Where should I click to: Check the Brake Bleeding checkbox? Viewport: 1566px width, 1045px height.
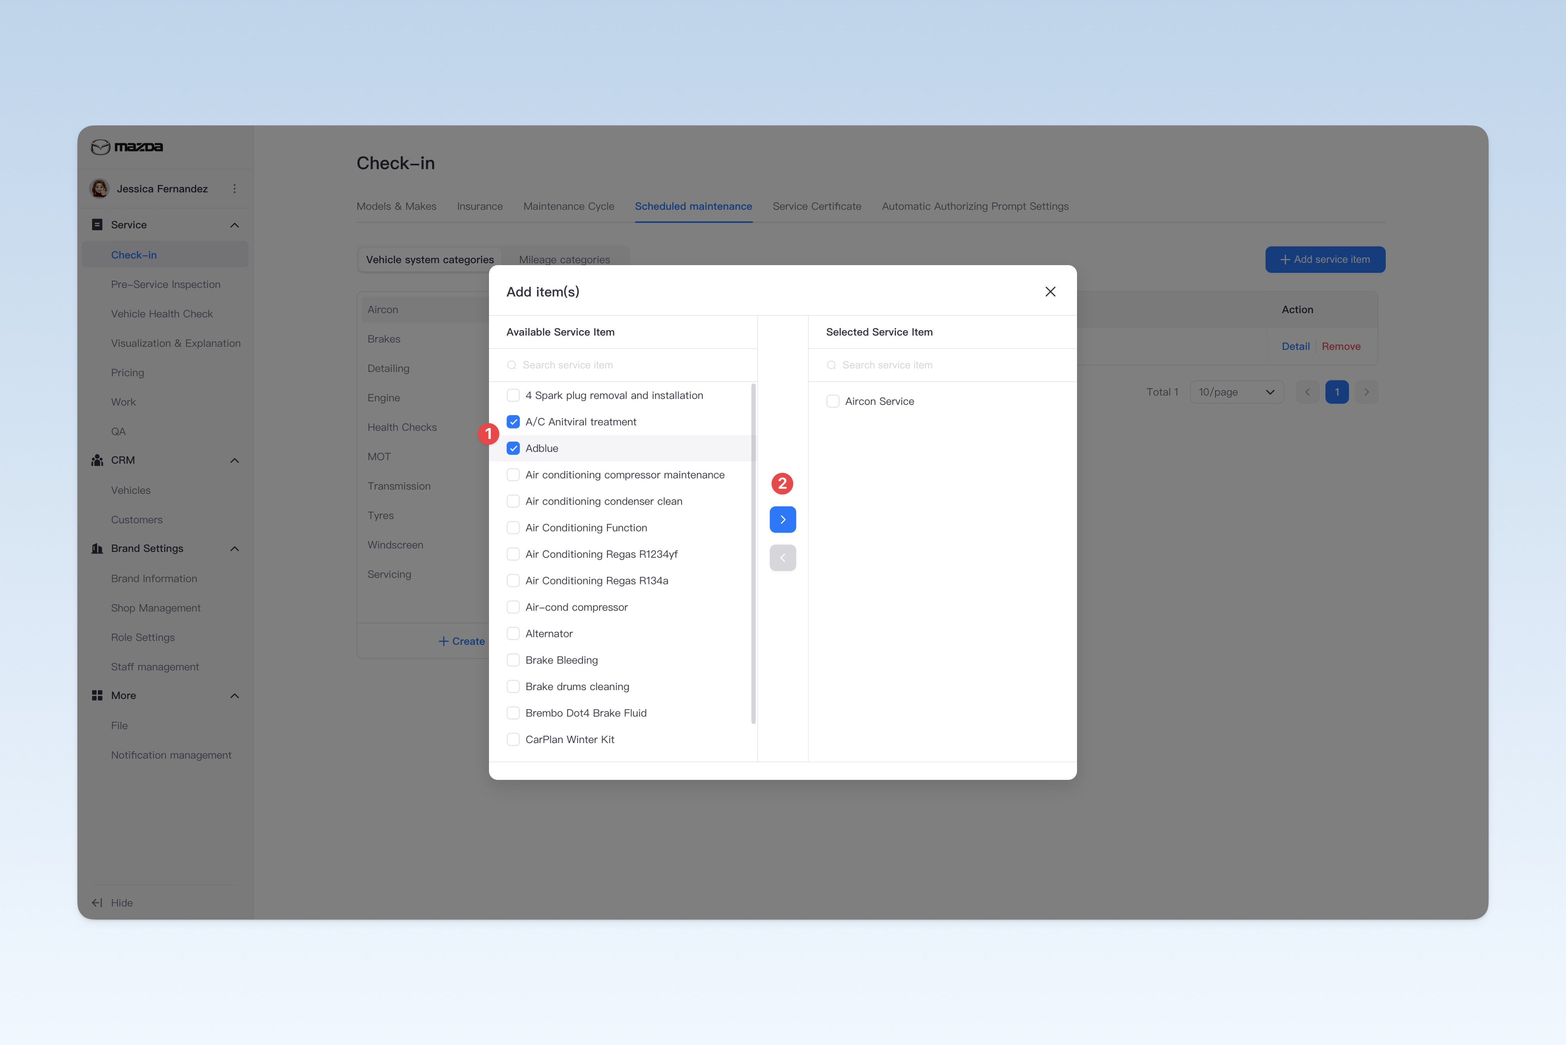point(513,660)
